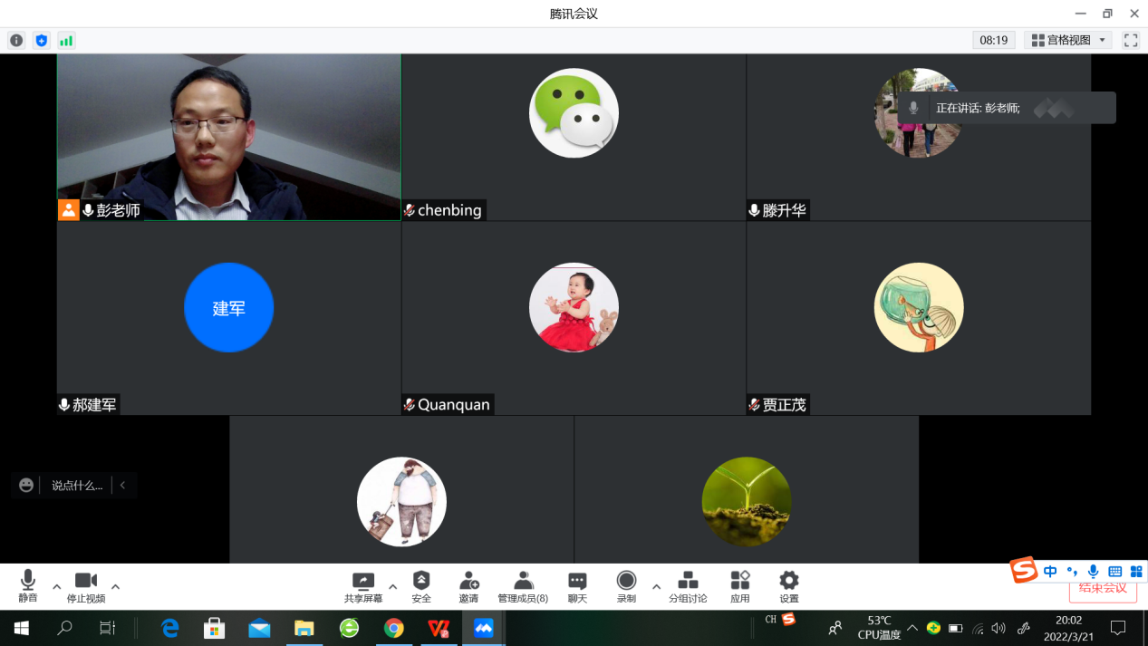Toggle Sogou 中 Chinese/English mode
This screenshot has height=646, width=1148.
pyautogui.click(x=1050, y=572)
